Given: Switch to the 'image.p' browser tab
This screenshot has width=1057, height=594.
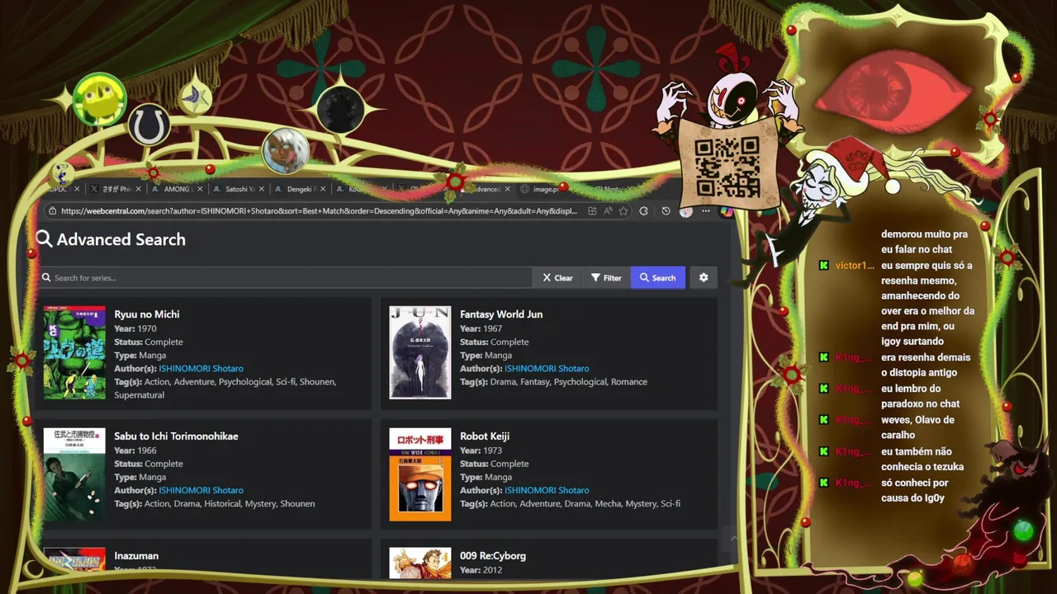Looking at the screenshot, I should coord(545,189).
